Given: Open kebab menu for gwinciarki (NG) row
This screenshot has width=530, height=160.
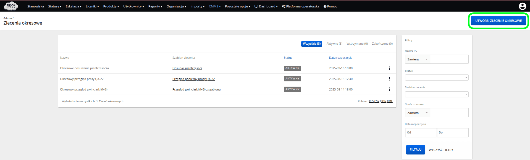Looking at the screenshot, I should pos(389,89).
